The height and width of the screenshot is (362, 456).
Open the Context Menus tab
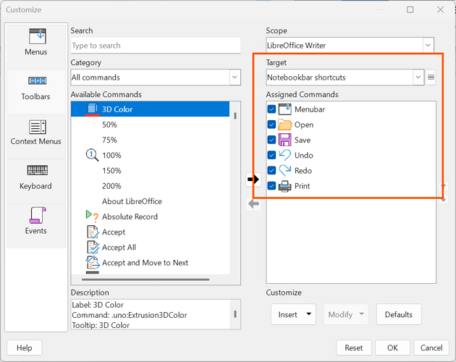pyautogui.click(x=35, y=136)
